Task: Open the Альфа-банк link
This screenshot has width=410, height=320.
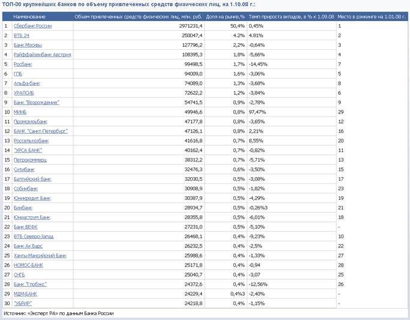Action: point(26,83)
